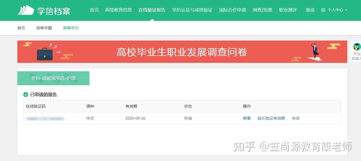361x161 pixels.
Task: Open 调查/投票 menu item
Action: coord(262,10)
